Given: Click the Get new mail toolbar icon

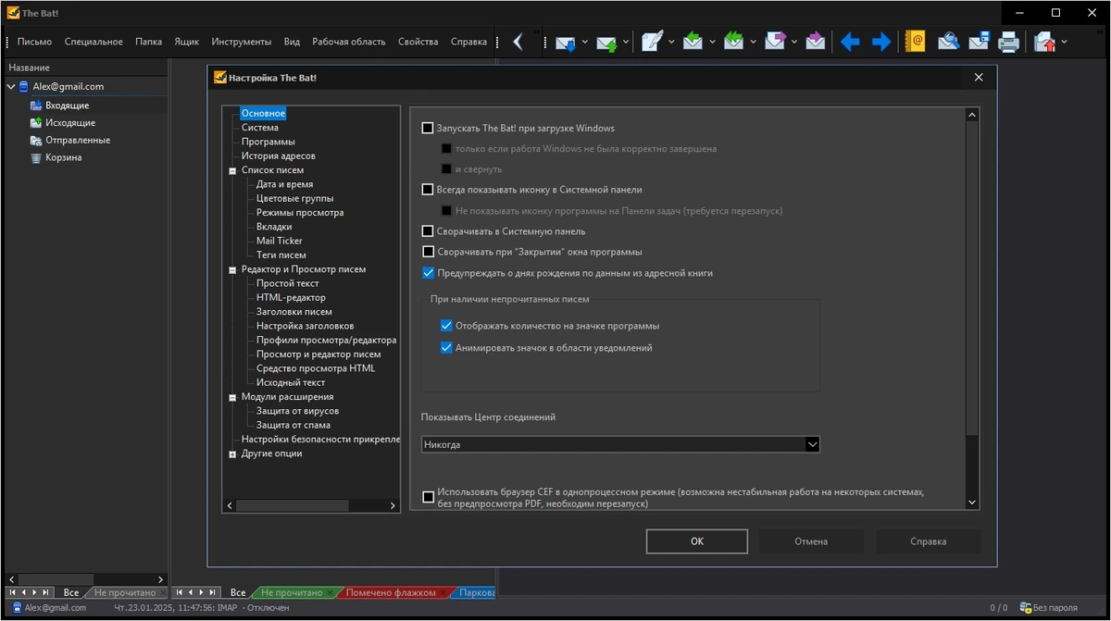Looking at the screenshot, I should click(565, 42).
